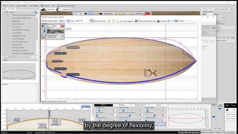Image resolution: width=238 pixels, height=134 pixels.
Task: Click the Shape button in right sidebar
Action: click(x=231, y=105)
